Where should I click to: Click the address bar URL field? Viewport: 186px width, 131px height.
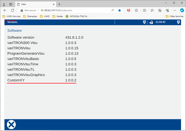tap(73, 10)
